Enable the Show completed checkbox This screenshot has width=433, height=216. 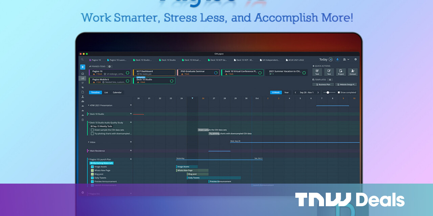[339, 92]
